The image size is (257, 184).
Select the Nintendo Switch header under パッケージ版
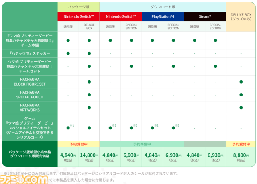click(x=79, y=16)
